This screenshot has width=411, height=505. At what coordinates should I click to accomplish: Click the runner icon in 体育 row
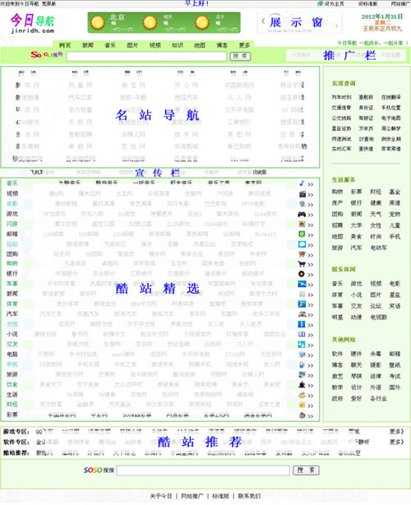pyautogui.click(x=302, y=304)
